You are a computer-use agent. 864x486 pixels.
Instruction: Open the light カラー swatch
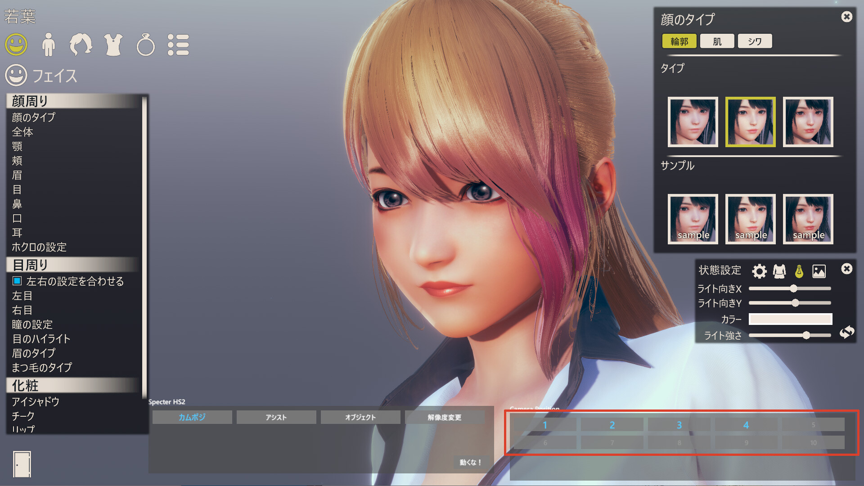(790, 319)
